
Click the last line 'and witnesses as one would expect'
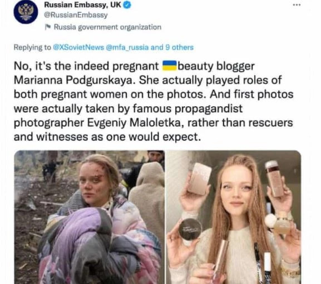point(107,137)
